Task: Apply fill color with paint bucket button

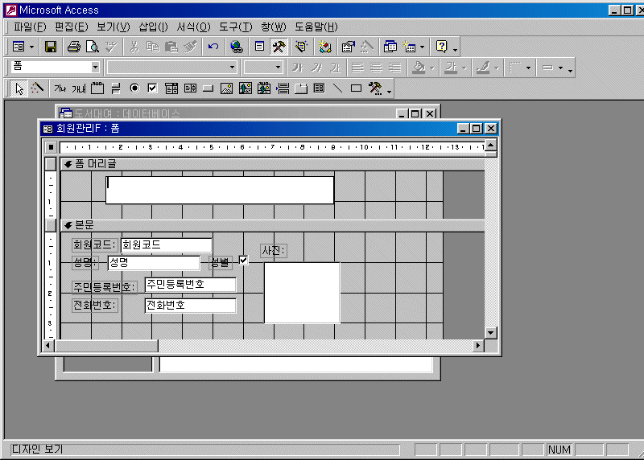Action: [419, 68]
